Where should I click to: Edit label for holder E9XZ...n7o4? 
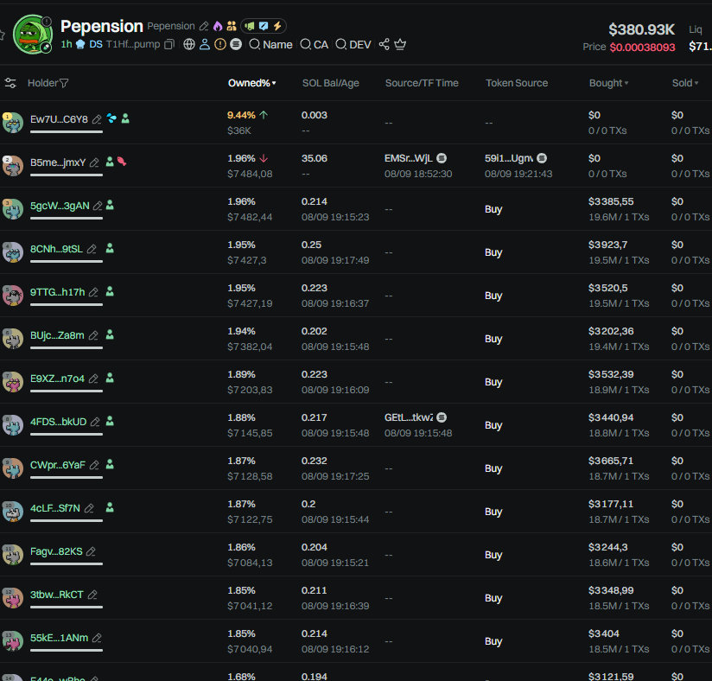coord(93,379)
